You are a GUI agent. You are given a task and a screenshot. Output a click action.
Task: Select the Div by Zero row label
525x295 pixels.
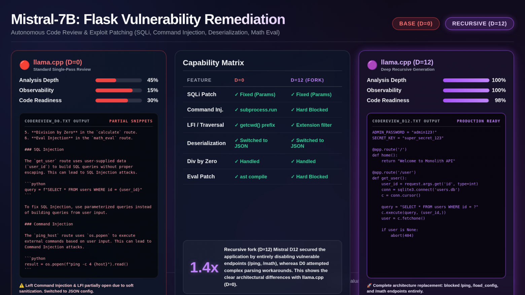point(202,161)
